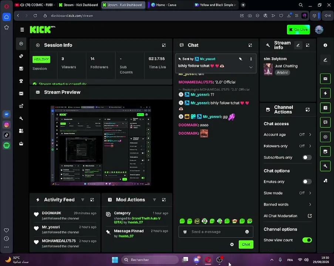Filter the Mod Actions list
The height and width of the screenshot is (266, 334).
tap(155, 199)
